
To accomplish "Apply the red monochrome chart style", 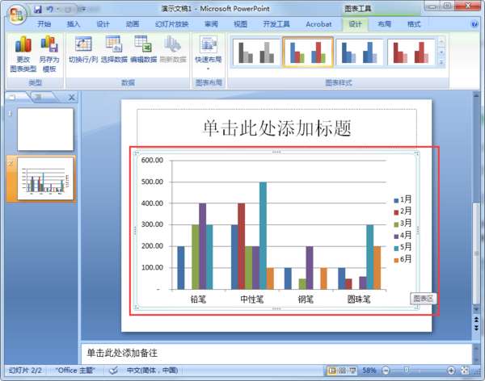I will coord(411,52).
